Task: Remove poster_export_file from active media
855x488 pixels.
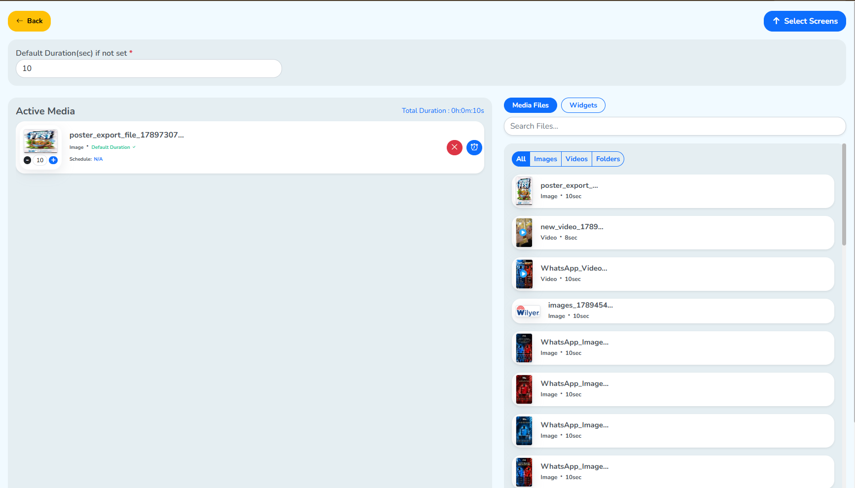Action: click(x=455, y=147)
